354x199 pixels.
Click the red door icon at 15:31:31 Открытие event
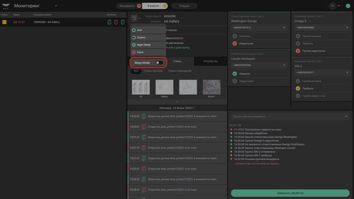point(143,148)
